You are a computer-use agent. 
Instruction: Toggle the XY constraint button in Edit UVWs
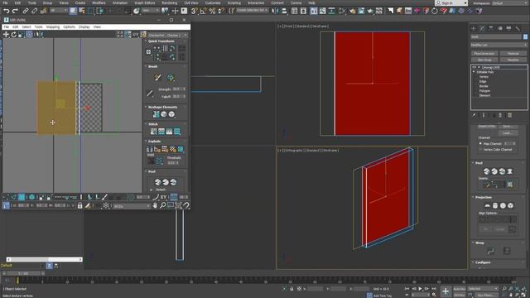click(x=164, y=197)
